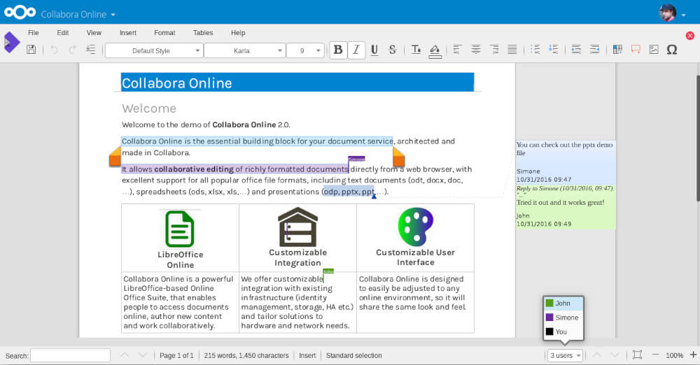Toggle underline formatting
The height and width of the screenshot is (365, 700).
(x=374, y=50)
